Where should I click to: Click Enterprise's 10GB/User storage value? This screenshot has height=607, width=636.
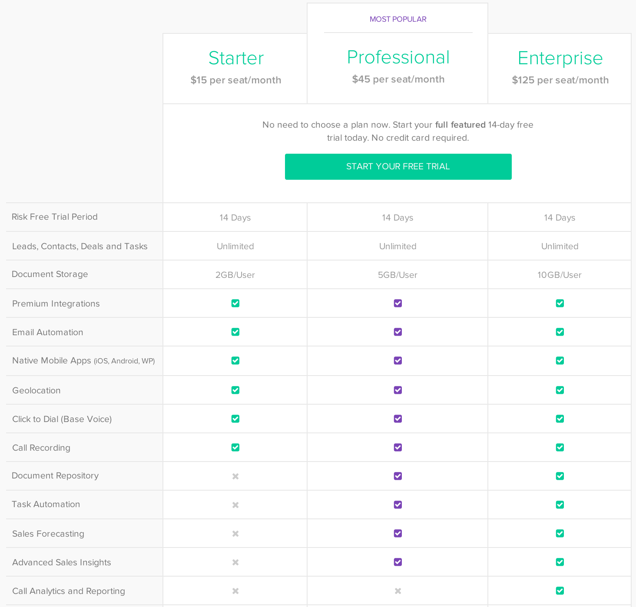click(x=559, y=275)
